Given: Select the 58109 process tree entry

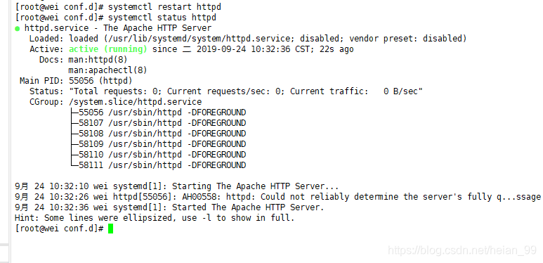Looking at the screenshot, I should 158,144.
